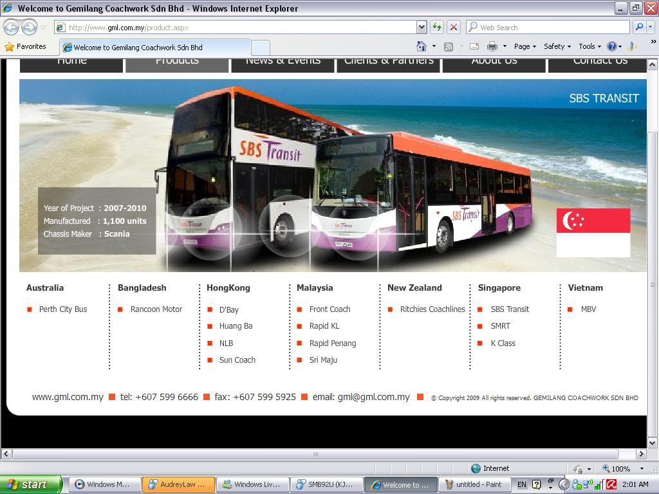Viewport: 659px width, 494px height.
Task: Expand the zoom level dropdown arrow
Action: coord(642,468)
